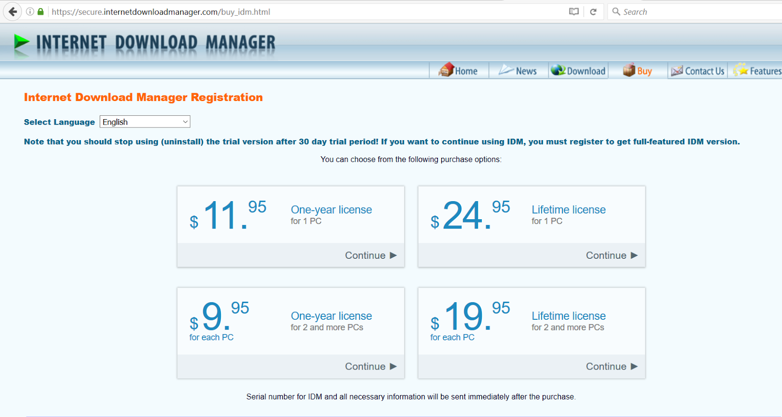
Task: Continue with $11.95 one-year license
Action: (370, 255)
